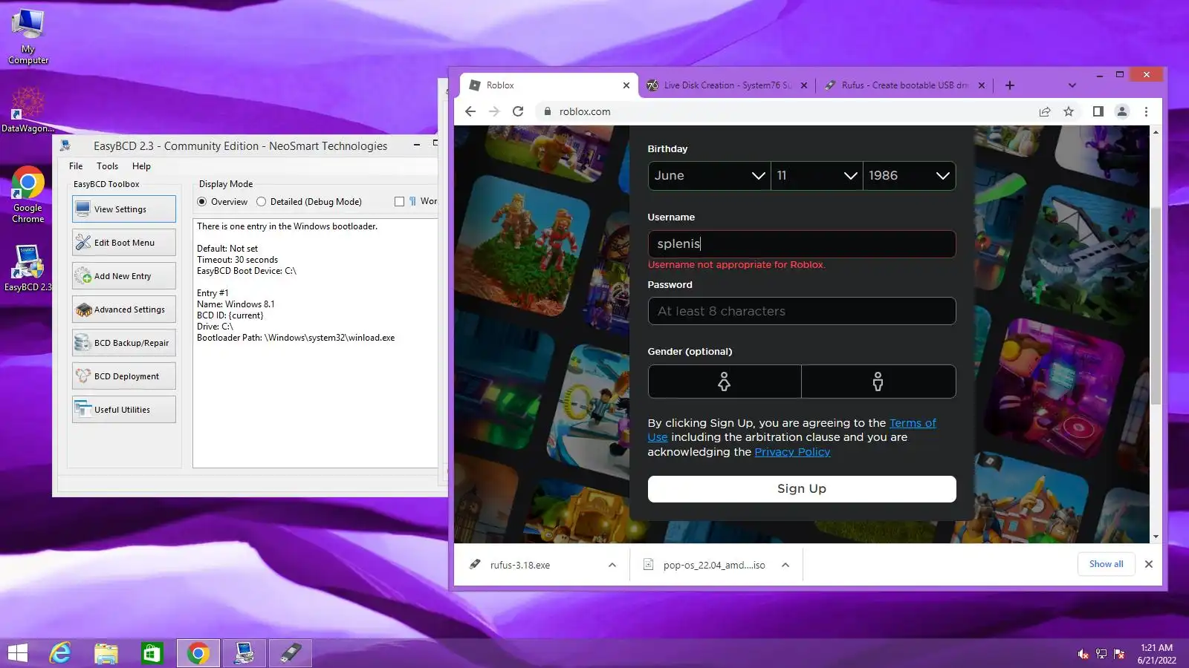Reload the Roblox page
Screen dimensions: 1189x668
coord(518,111)
